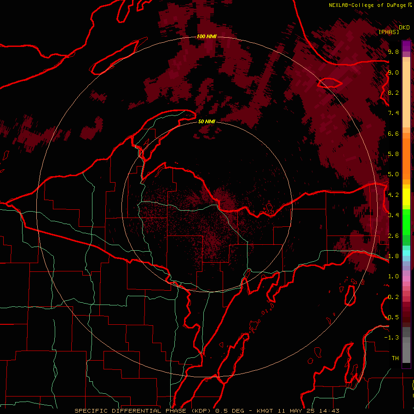Click the 0.5 DEG elevation text
Viewport: 414px width, 414px height.
tap(230, 411)
